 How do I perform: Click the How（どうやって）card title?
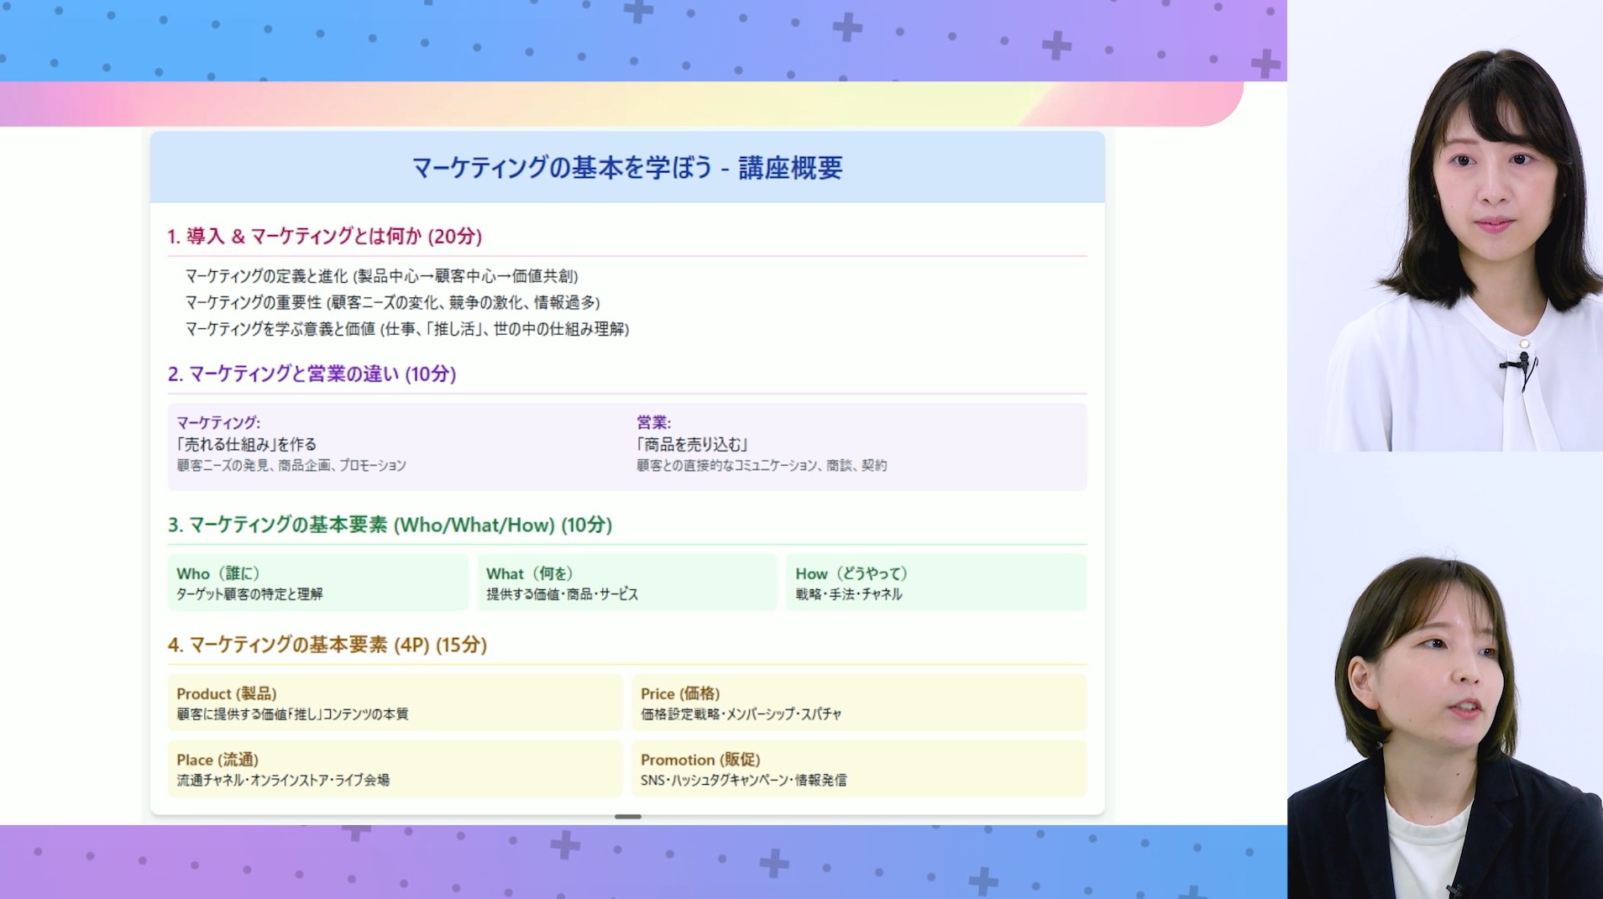coord(851,573)
